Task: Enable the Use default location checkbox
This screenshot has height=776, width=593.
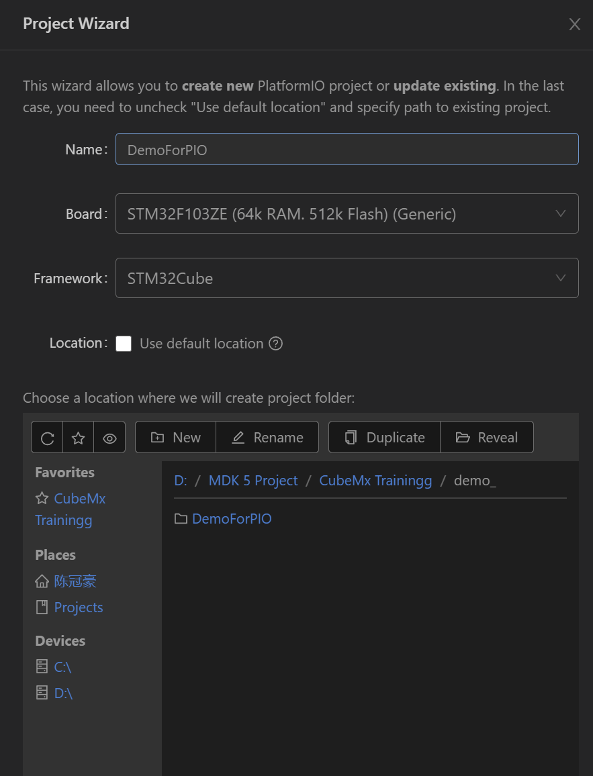Action: click(x=124, y=344)
